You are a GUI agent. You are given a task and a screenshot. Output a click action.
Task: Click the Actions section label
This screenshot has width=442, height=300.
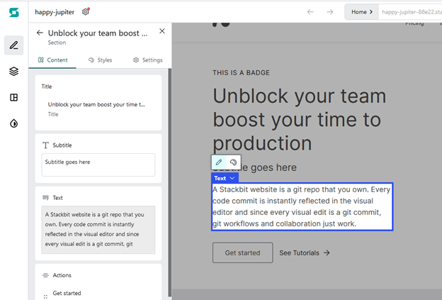point(62,275)
